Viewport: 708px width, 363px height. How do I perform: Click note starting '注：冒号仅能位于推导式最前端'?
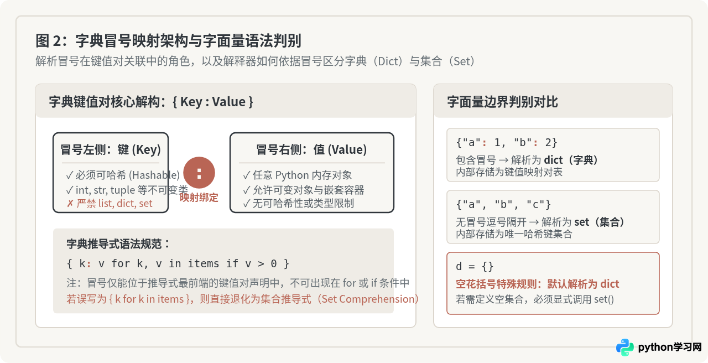click(238, 283)
